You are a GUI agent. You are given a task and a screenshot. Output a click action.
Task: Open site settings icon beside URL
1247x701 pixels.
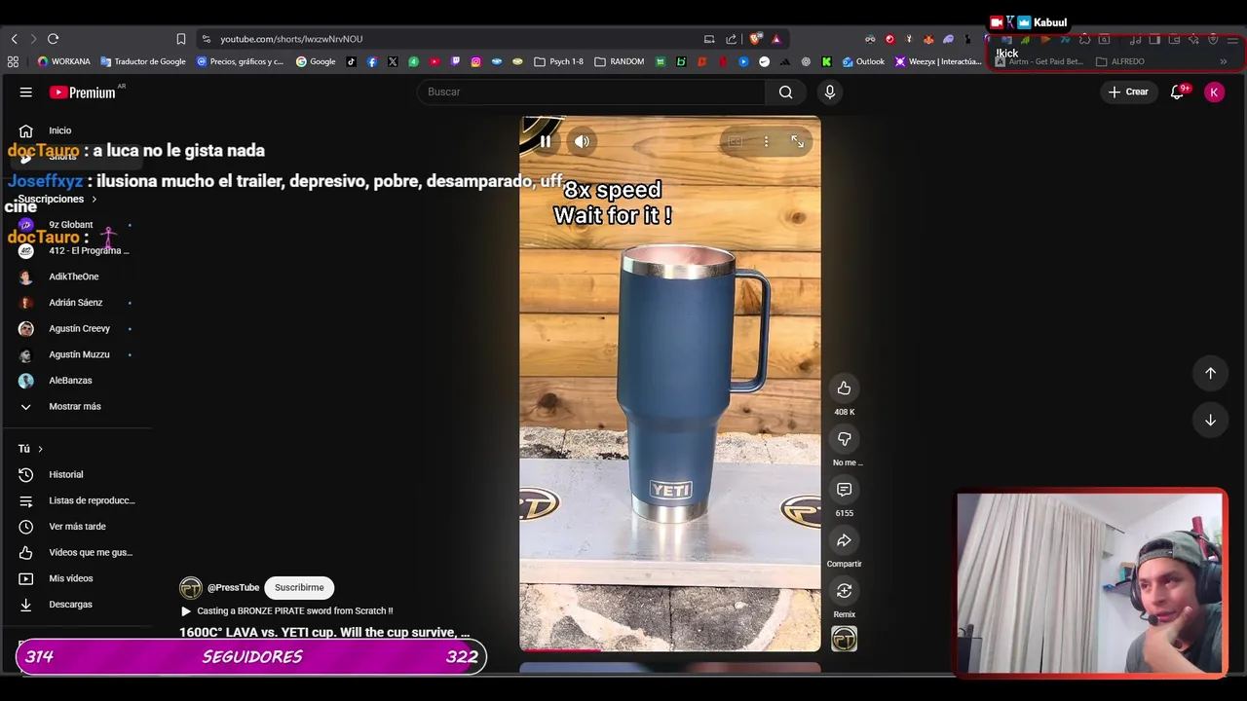coord(206,39)
